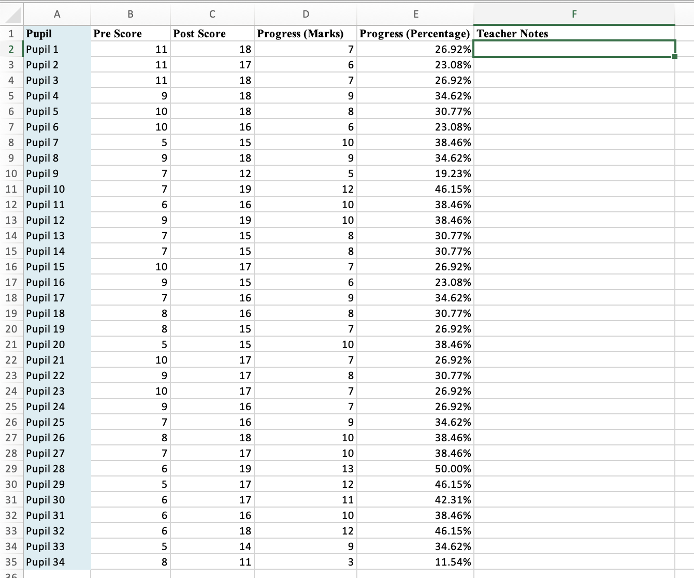This screenshot has height=578, width=694.
Task: Select Progress (Marks) value 13 for Pupil 28
Action: pos(306,469)
